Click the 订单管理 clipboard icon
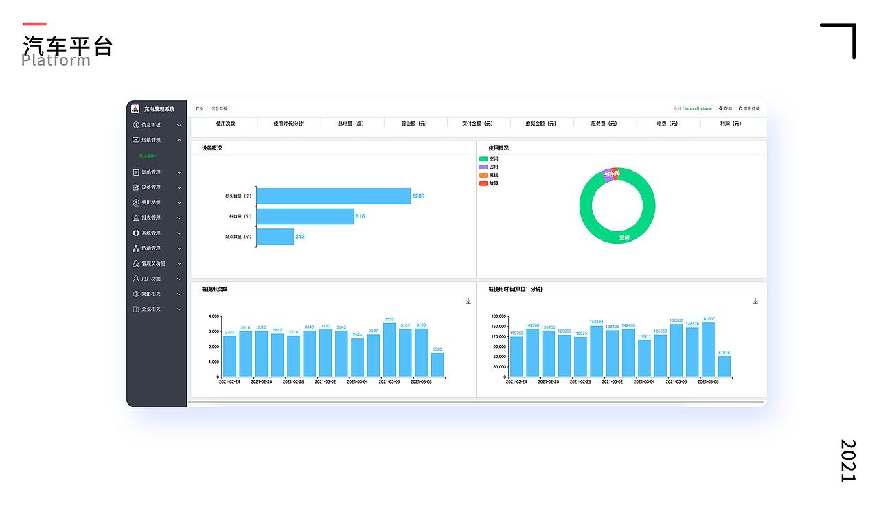The width and height of the screenshot is (879, 505). point(136,172)
